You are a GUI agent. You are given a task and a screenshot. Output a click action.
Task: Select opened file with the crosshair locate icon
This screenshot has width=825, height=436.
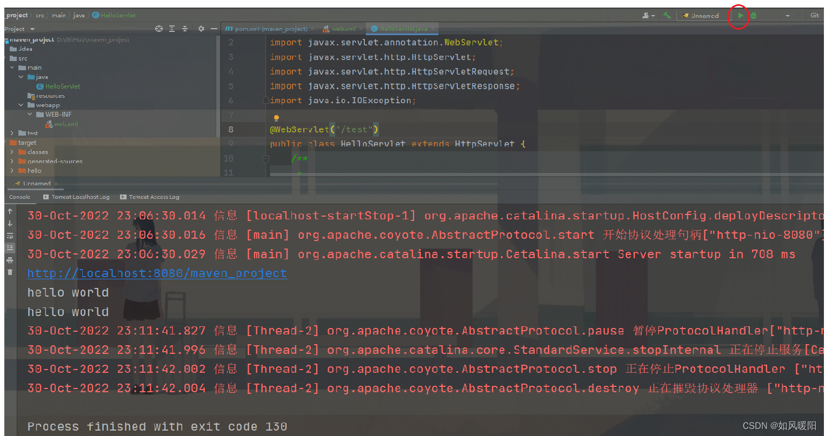[159, 29]
